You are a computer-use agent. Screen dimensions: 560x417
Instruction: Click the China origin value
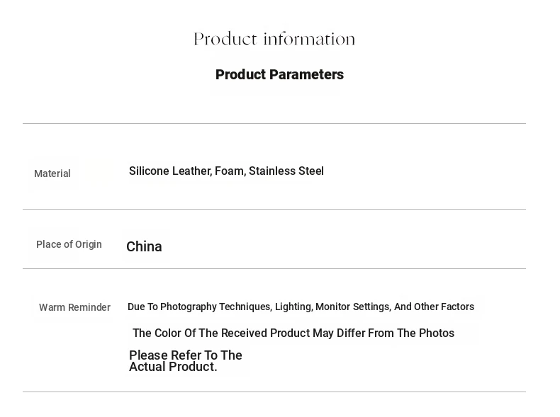pyautogui.click(x=144, y=246)
